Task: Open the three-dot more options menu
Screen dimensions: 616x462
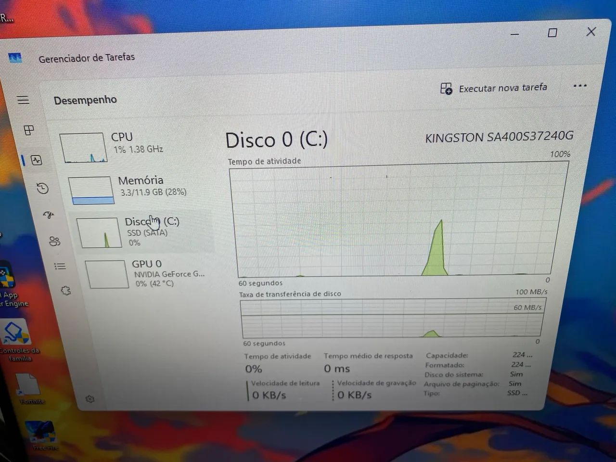Action: pyautogui.click(x=580, y=86)
